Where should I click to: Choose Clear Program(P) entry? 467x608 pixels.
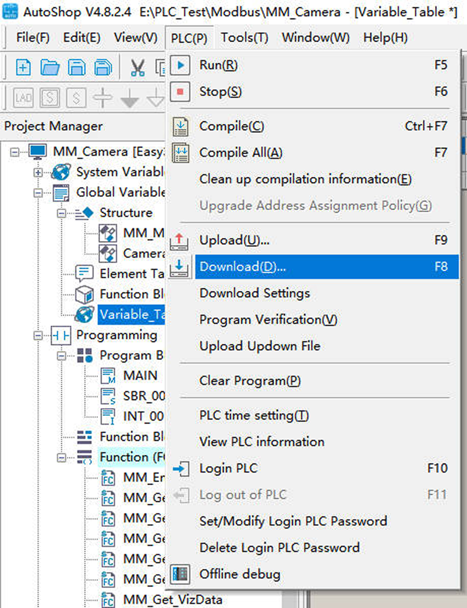pyautogui.click(x=314, y=381)
